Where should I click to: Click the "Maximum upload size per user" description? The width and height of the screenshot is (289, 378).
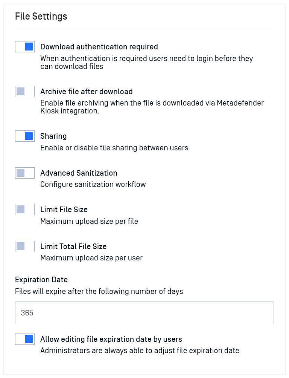pyautogui.click(x=91, y=258)
